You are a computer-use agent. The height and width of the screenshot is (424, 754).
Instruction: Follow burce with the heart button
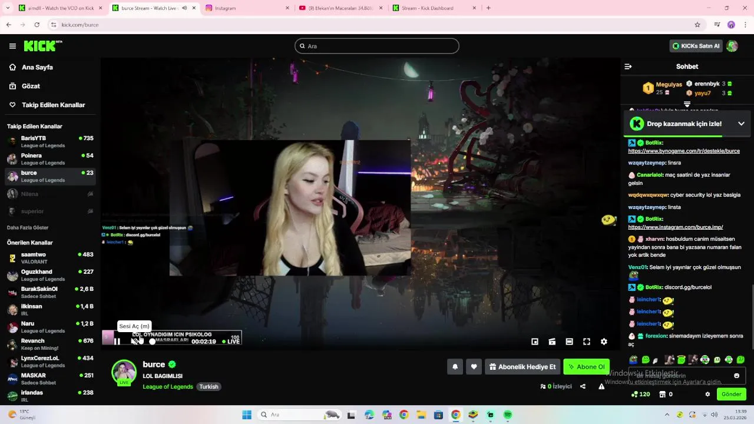[x=474, y=367]
